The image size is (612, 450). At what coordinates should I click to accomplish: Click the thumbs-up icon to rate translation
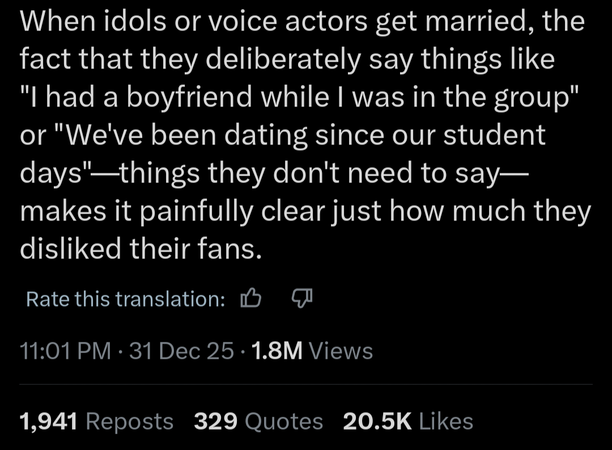click(x=251, y=299)
